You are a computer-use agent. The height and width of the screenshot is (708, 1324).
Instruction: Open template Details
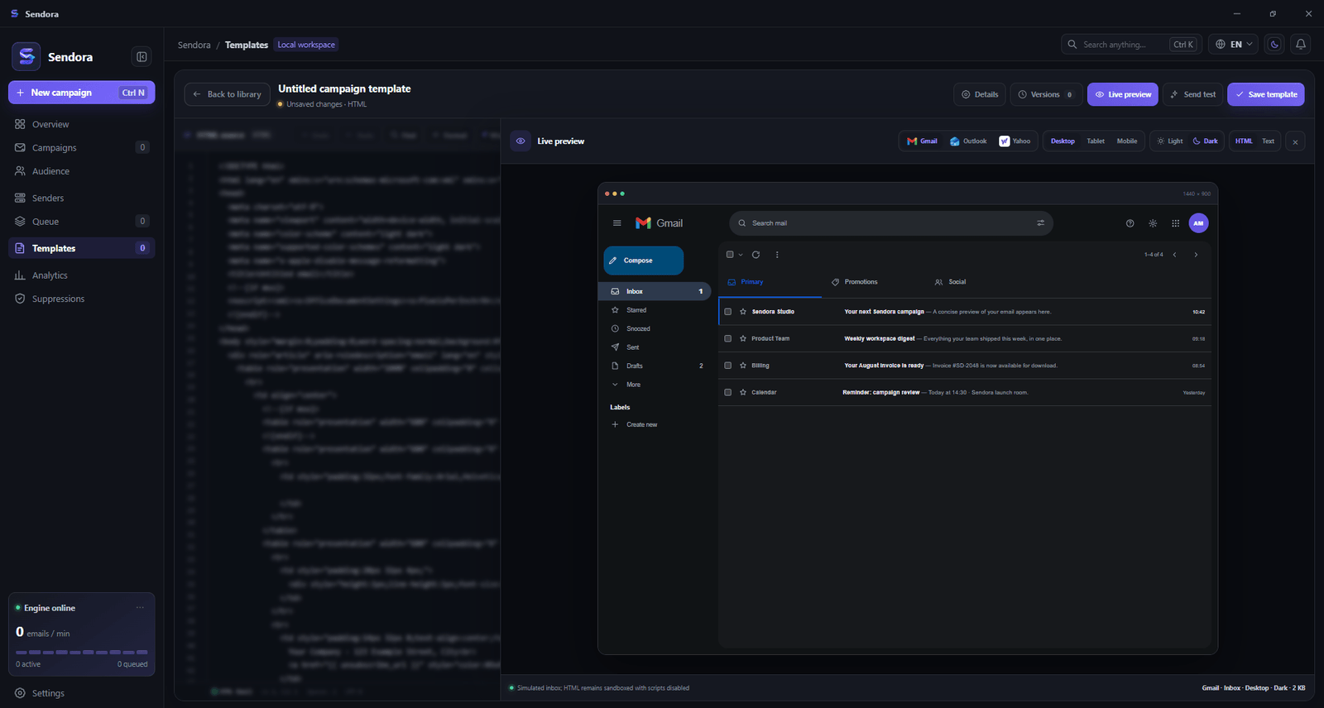(980, 94)
